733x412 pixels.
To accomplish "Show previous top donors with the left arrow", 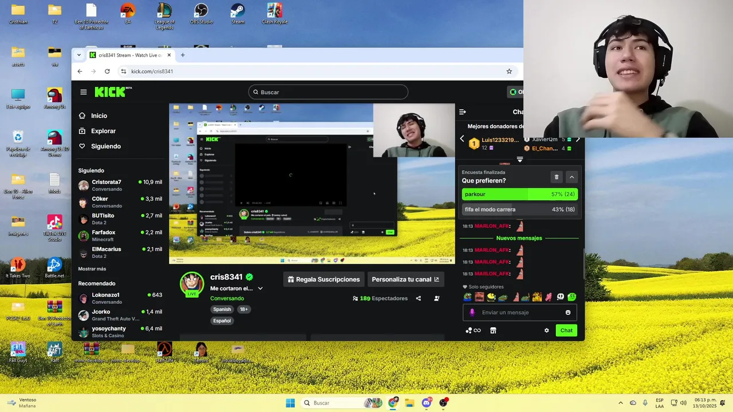I will click(x=462, y=139).
